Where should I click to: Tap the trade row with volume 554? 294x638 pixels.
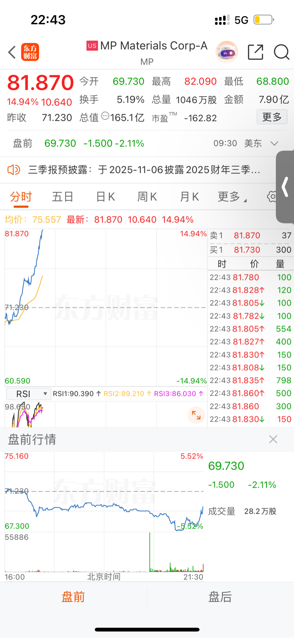(x=251, y=329)
